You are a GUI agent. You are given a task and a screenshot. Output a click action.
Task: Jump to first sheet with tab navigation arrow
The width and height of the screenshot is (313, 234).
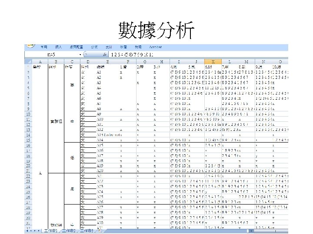(27, 231)
